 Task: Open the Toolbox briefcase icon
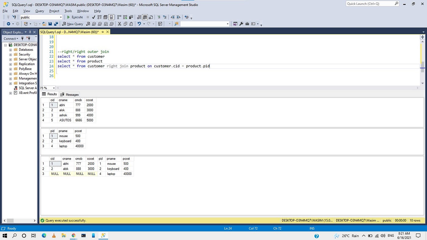247,24
